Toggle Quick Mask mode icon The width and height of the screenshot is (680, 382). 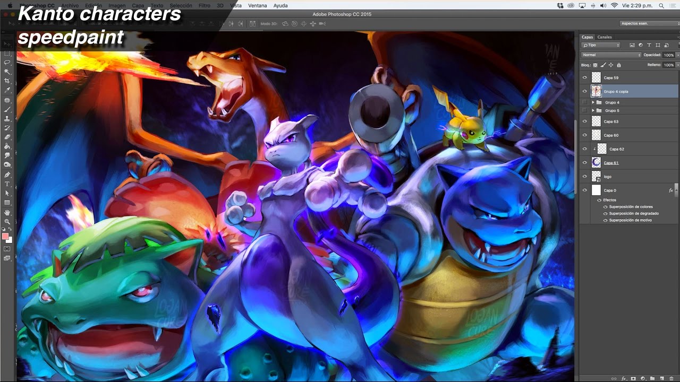click(7, 248)
